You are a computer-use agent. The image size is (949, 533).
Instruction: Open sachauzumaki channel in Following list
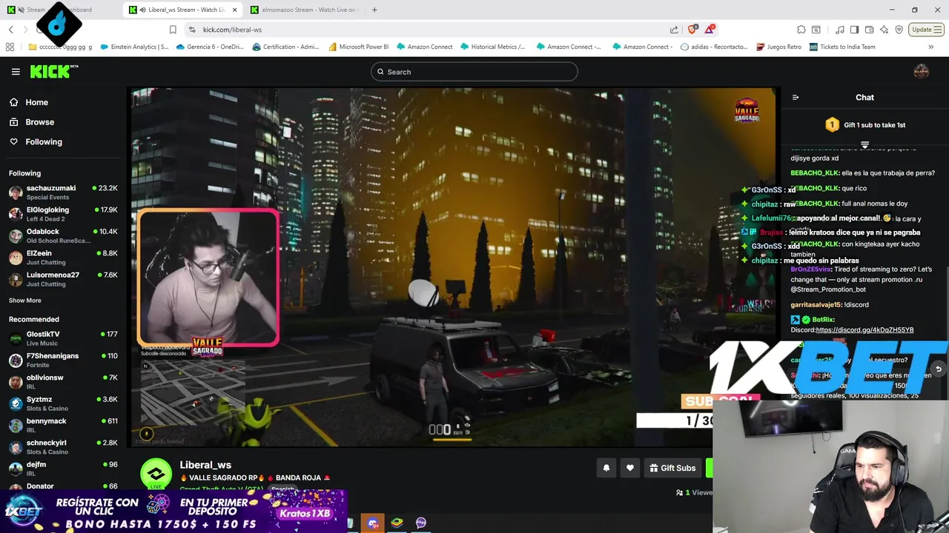[63, 192]
